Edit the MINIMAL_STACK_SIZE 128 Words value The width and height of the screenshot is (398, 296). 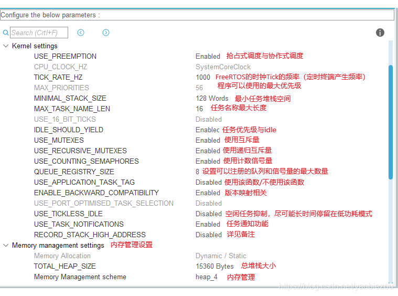pyautogui.click(x=212, y=98)
